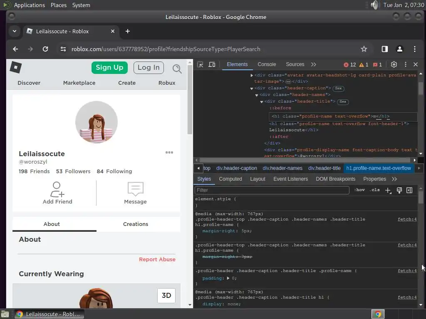
Task: Expand the avatar-headshot-lg div node
Action: point(252,76)
